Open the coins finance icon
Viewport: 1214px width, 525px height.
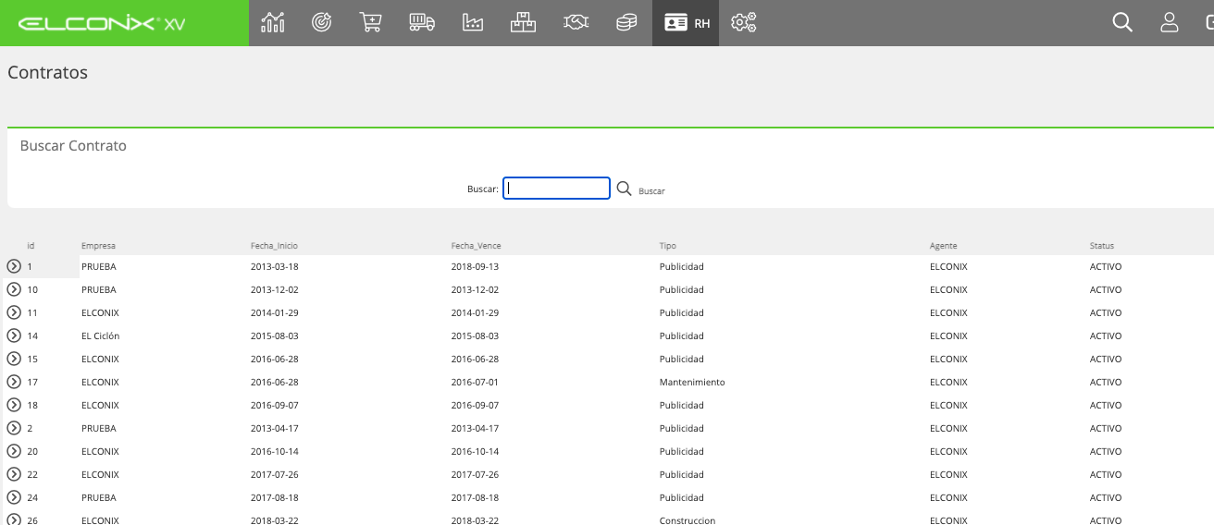(627, 23)
